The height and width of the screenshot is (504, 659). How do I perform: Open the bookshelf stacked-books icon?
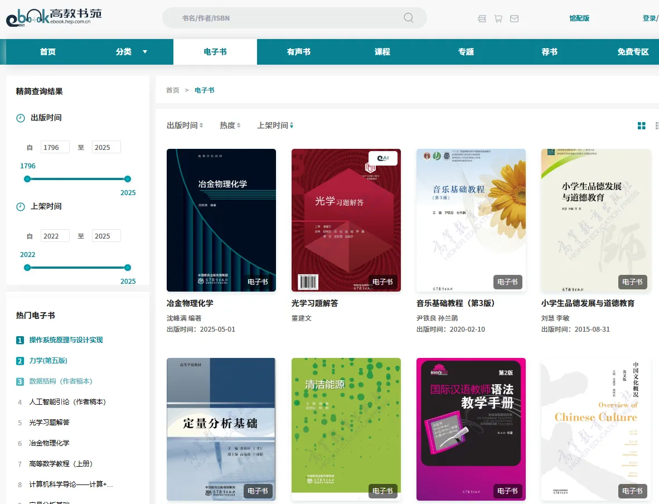(482, 18)
